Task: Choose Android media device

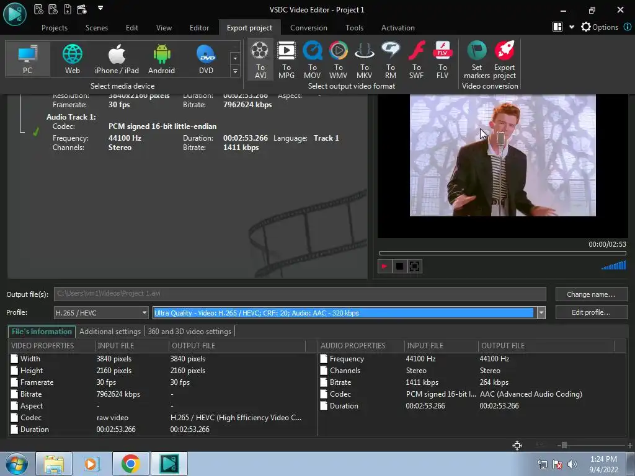Action: (x=162, y=59)
